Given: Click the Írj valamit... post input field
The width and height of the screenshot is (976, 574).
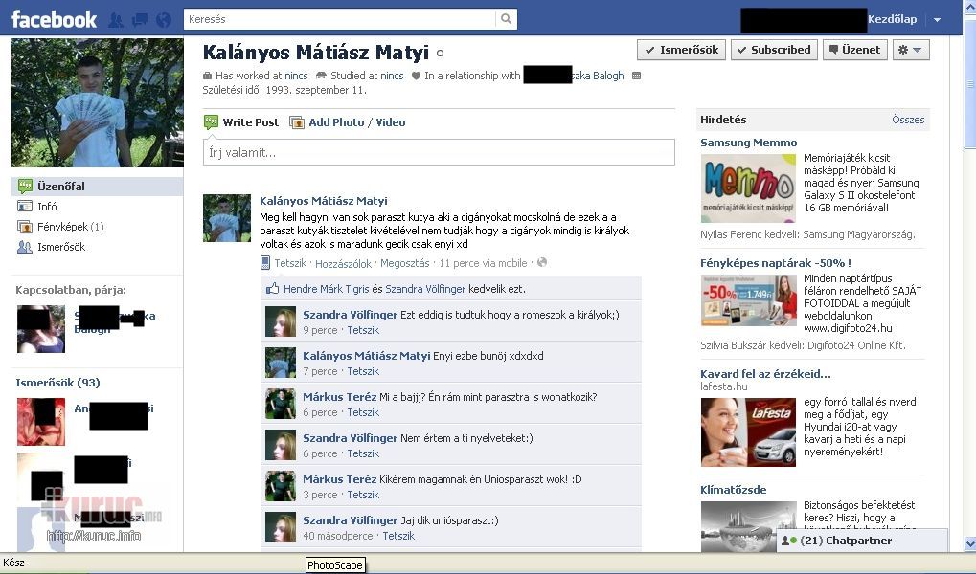Looking at the screenshot, I should point(439,152).
